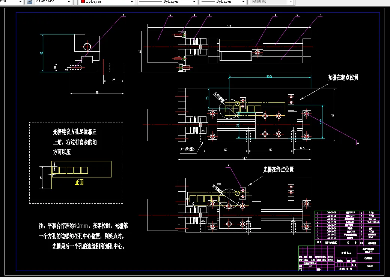The width and height of the screenshot is (390, 280).
Task: Select note line 一个方孔的边缘约在孔中心位置
Action: pos(81,236)
